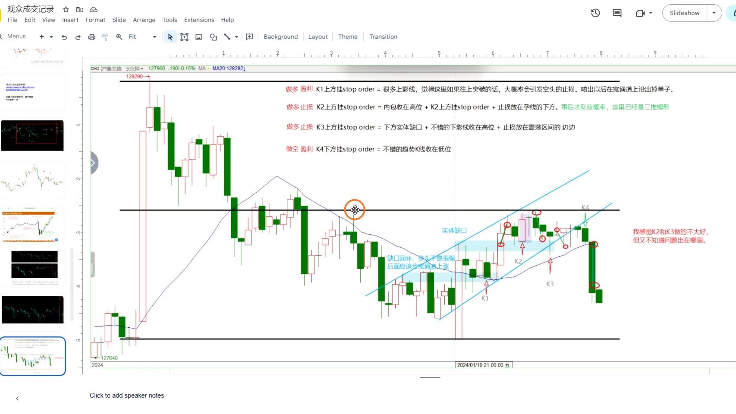
Task: Check the cloud save status icon
Action: [x=94, y=9]
